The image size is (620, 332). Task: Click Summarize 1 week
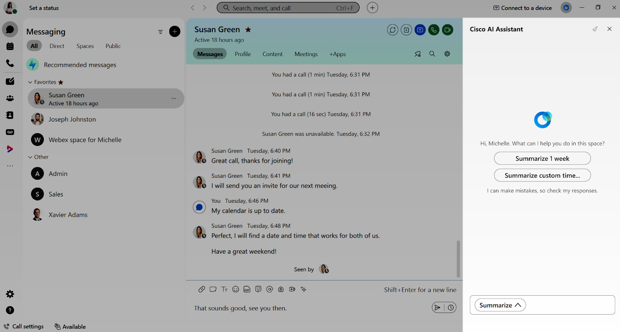point(542,158)
